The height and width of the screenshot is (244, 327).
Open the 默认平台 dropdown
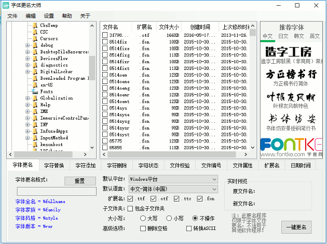click(173, 179)
